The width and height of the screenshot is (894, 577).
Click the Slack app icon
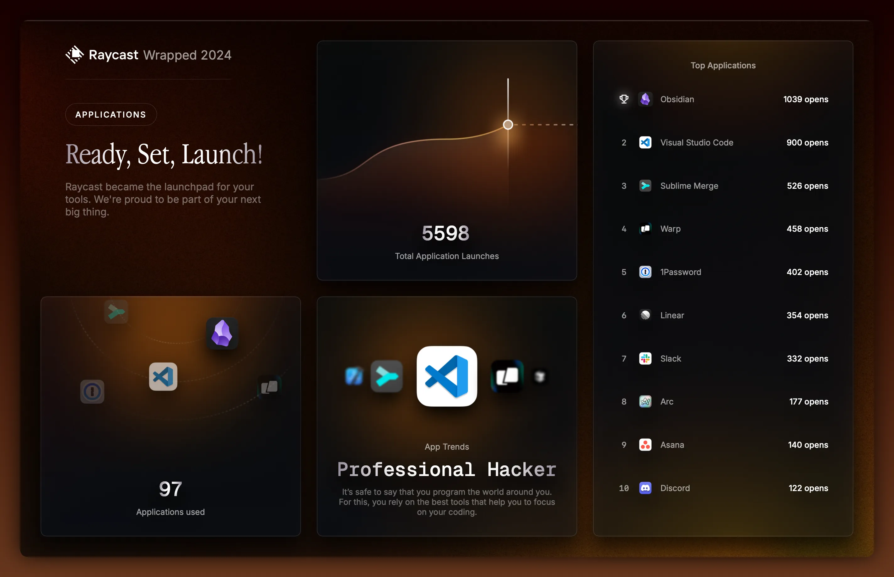(645, 358)
